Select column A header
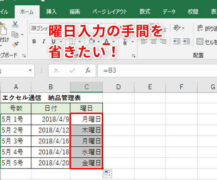 [16, 87]
